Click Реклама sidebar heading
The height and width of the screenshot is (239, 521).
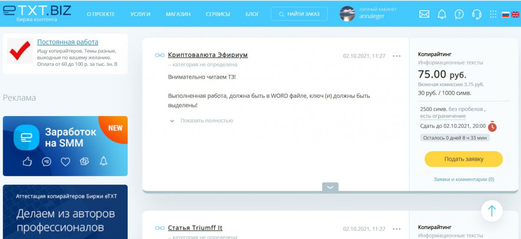tap(20, 98)
